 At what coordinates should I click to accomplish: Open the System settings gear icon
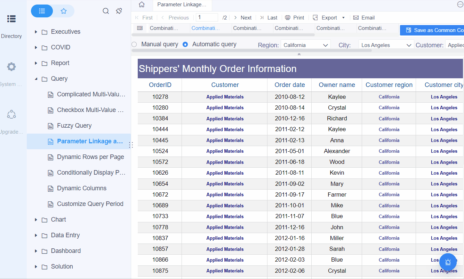(x=11, y=66)
